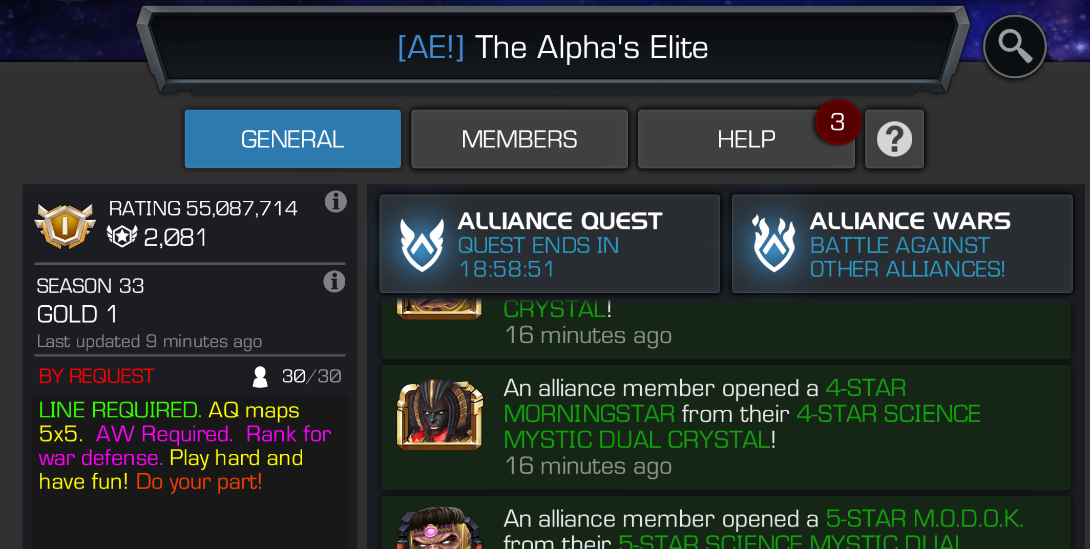Tap the Morningstar champion portrait

click(x=439, y=415)
